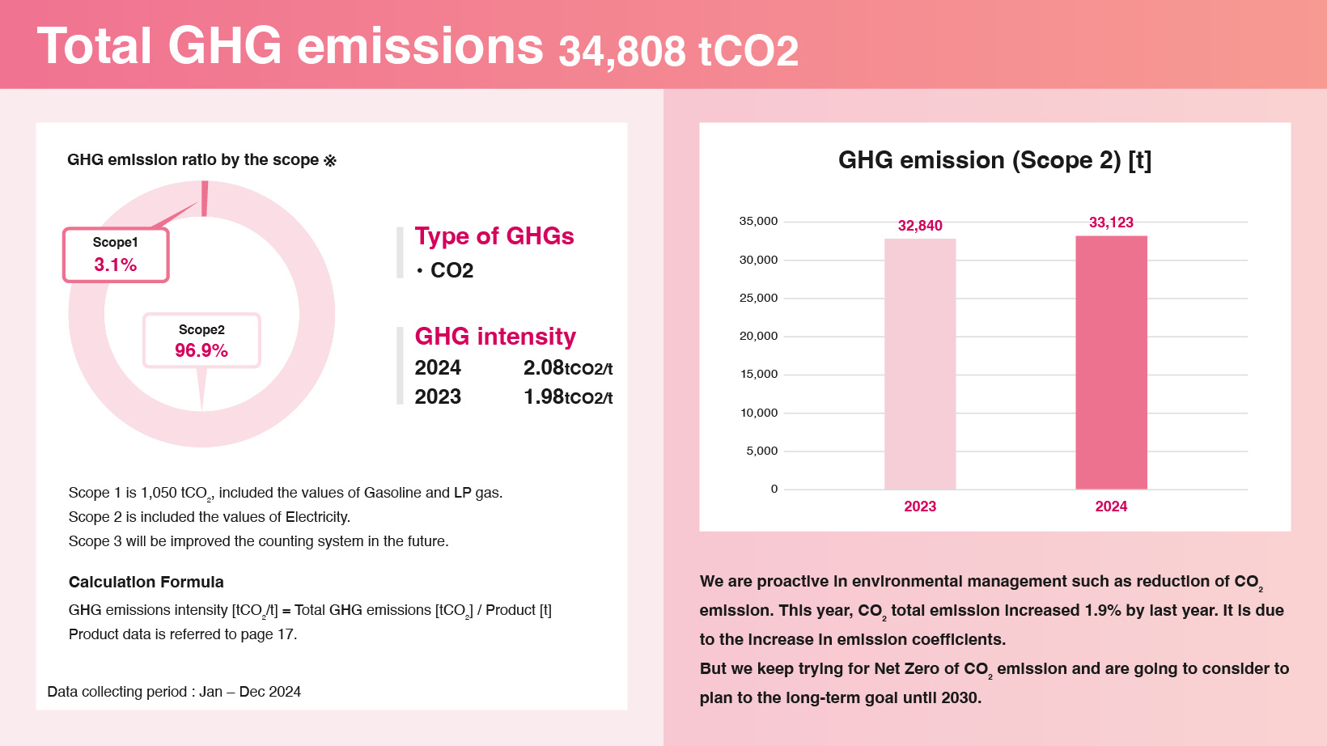1327x746 pixels.
Task: Click the small Scope1 slice of donut chart
Action: click(205, 198)
